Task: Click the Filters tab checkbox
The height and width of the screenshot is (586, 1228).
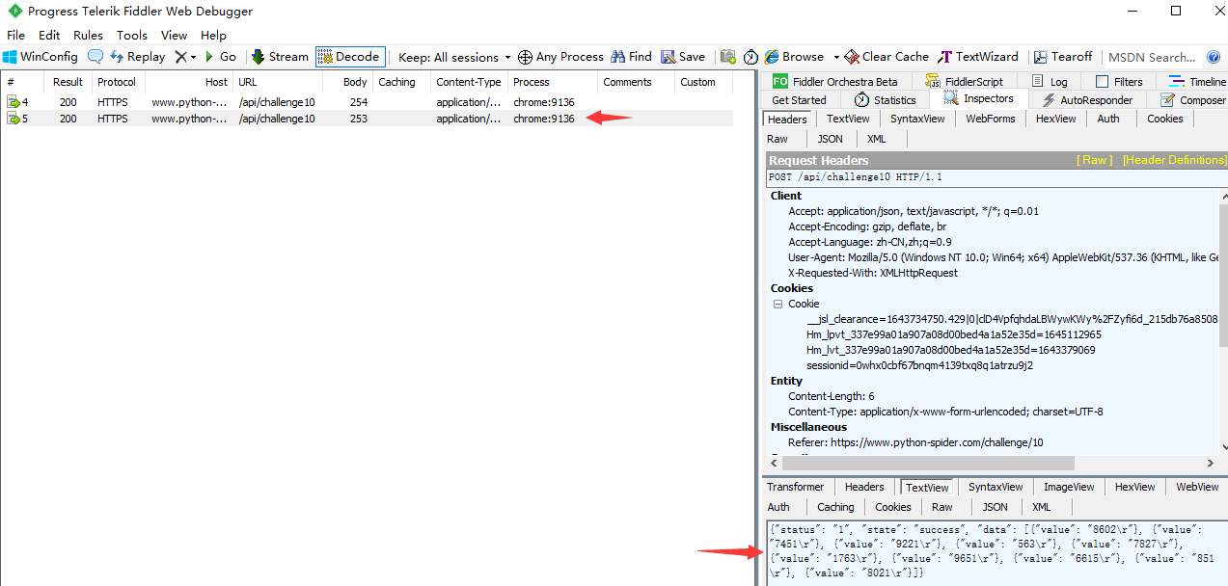Action: point(1102,82)
